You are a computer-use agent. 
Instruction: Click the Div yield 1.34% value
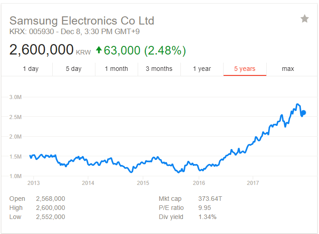[x=207, y=217]
